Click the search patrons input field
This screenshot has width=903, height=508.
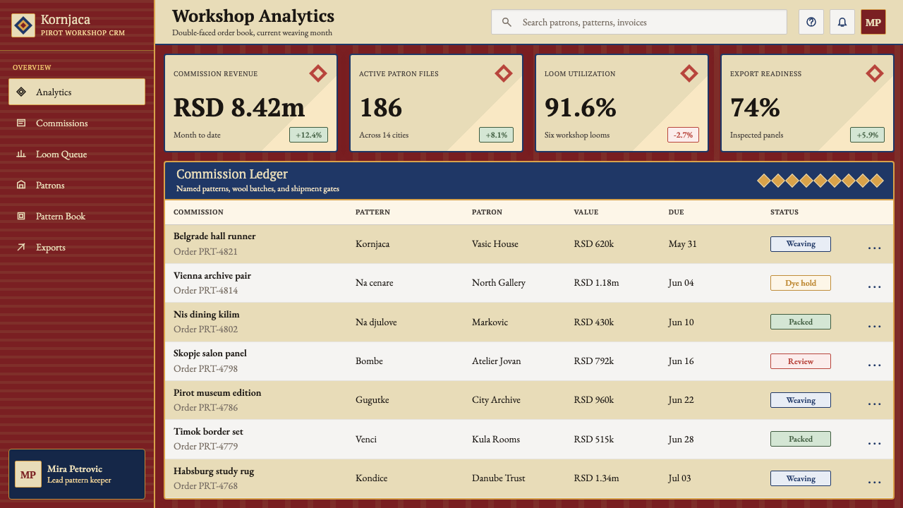[x=639, y=22]
